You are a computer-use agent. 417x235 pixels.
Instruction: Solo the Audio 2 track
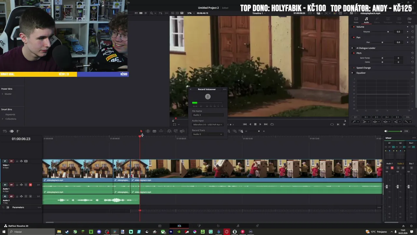coord(26,196)
